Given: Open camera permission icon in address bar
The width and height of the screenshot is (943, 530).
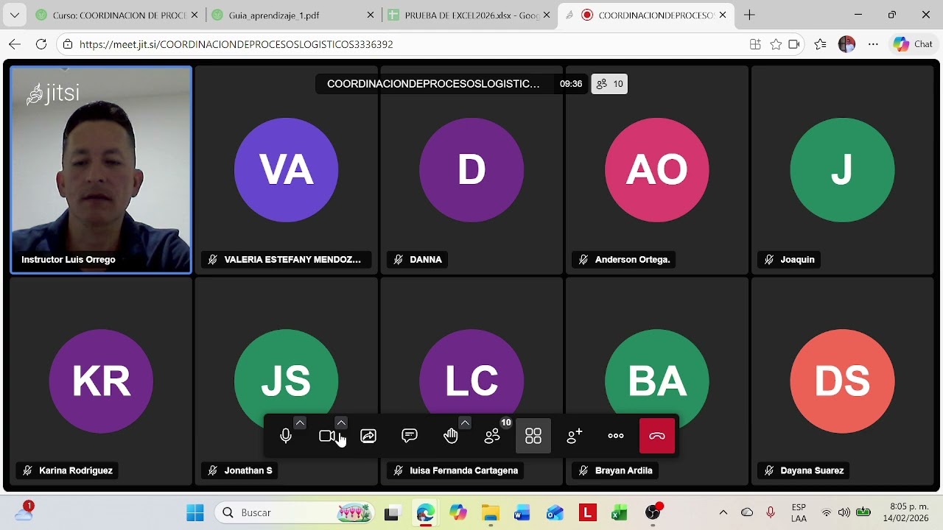Looking at the screenshot, I should 794,44.
